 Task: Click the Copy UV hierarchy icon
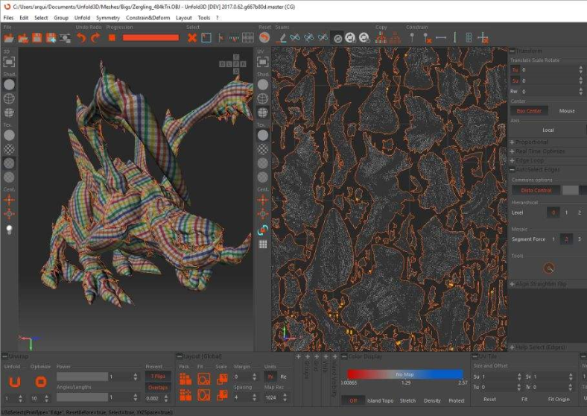click(x=381, y=38)
